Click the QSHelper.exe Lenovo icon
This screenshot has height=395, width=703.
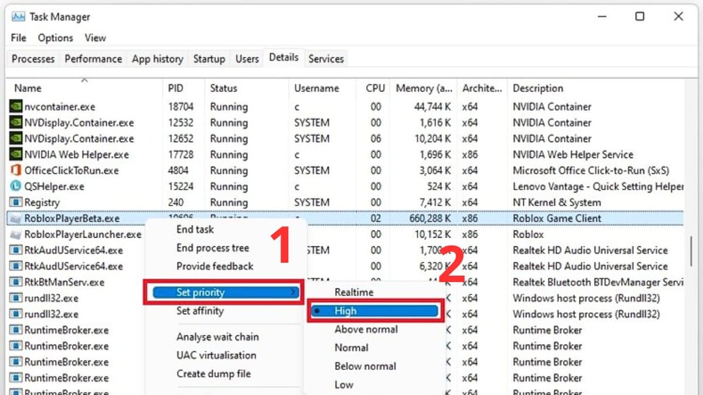coord(16,186)
